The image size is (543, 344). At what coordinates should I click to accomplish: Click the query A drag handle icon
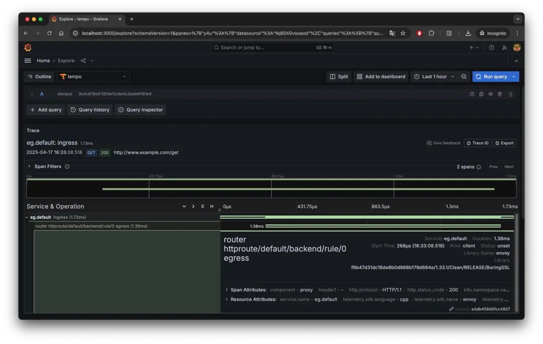coord(510,94)
